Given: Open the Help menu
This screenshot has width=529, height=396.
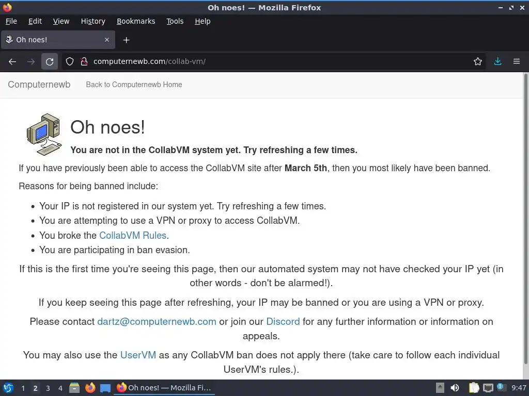Looking at the screenshot, I should [x=203, y=21].
